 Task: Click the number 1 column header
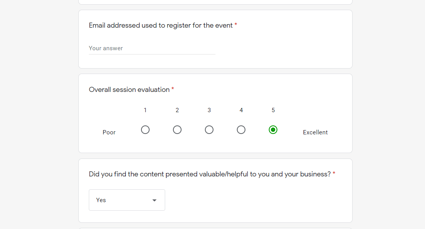(145, 110)
